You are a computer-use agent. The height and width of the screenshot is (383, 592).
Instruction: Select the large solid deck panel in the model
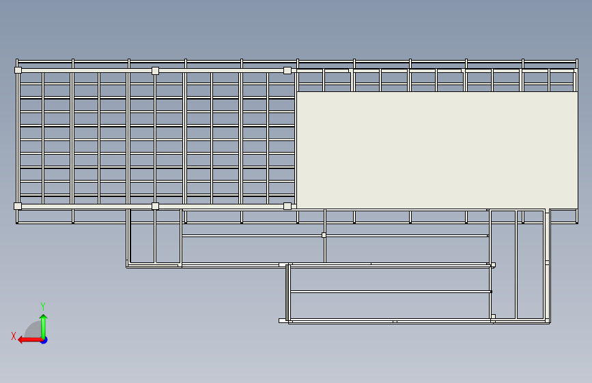[437, 150]
